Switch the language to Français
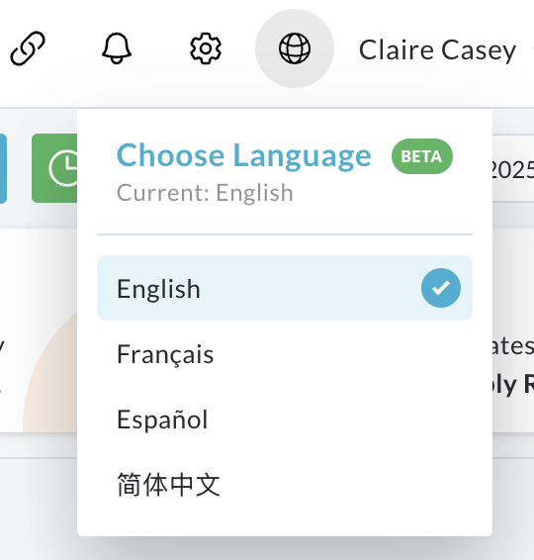The height and width of the screenshot is (560, 534). tap(285, 354)
